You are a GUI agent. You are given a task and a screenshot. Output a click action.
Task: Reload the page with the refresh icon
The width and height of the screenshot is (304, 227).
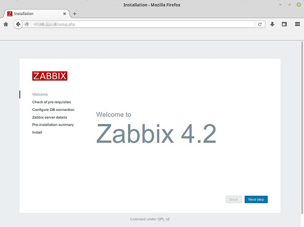260,24
